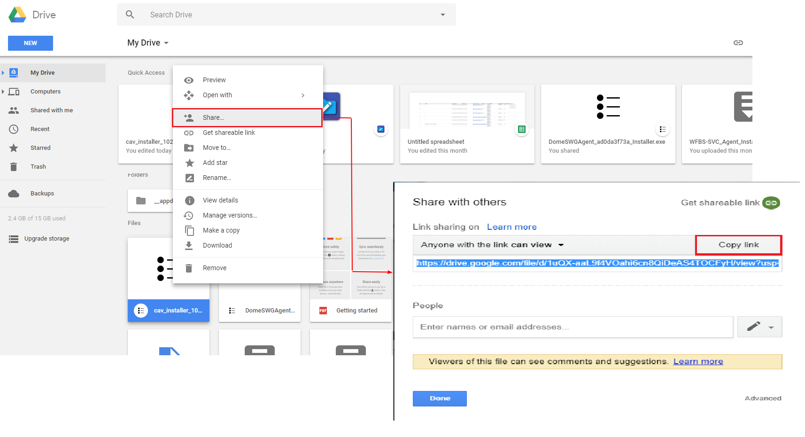
Task: Open Shared with me in sidebar
Action: point(51,110)
